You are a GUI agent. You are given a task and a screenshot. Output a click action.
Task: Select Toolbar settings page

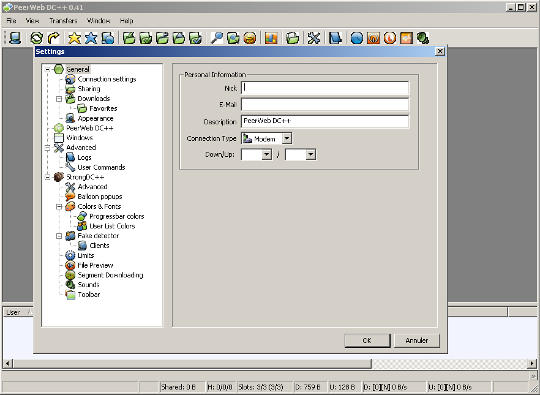[89, 295]
